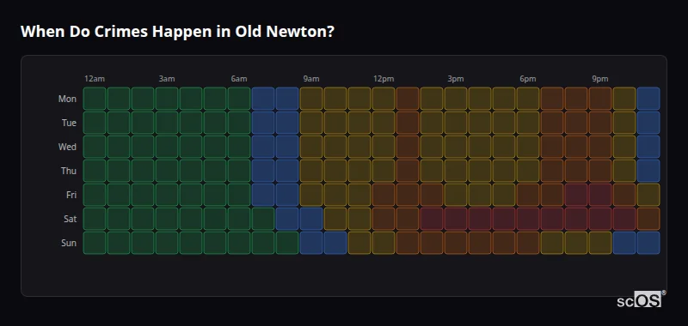Click the 12am column label
Viewport: 688px width, 326px height.
[x=95, y=79]
